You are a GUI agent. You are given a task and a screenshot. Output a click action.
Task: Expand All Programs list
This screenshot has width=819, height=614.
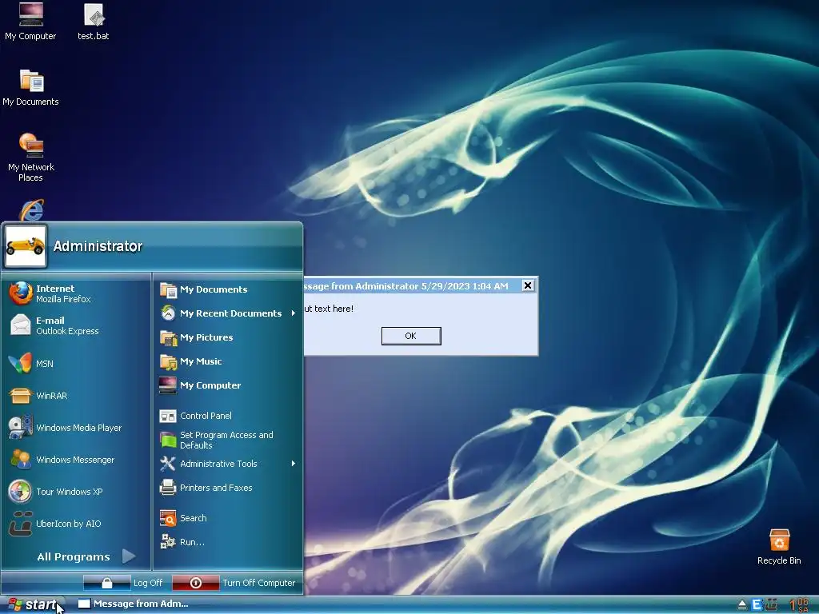point(86,556)
